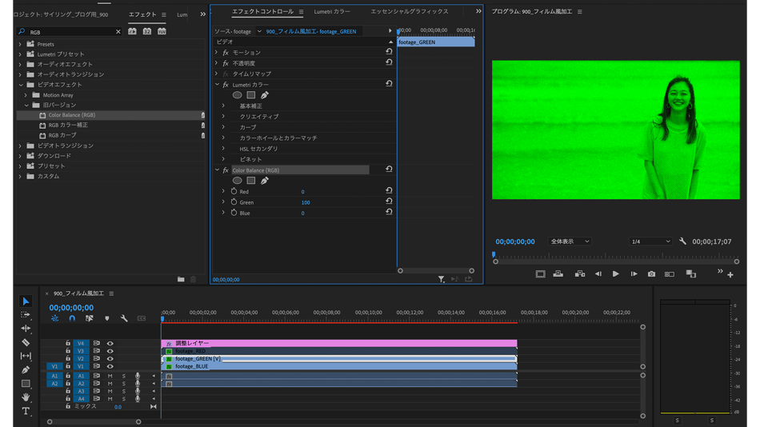Select the Razor tool in the toolbar
This screenshot has height=427, width=760.
26,342
